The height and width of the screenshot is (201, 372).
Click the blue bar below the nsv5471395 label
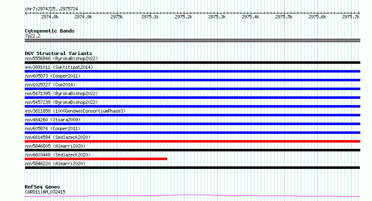click(192, 98)
